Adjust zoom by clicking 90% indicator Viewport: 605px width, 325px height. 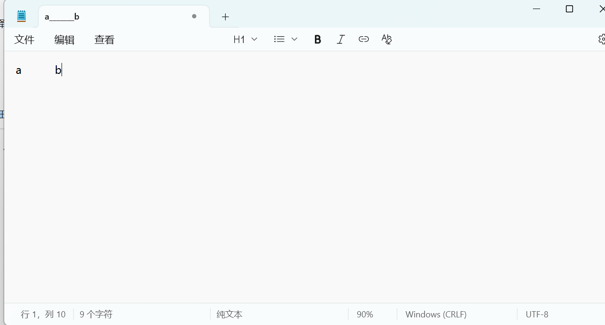pos(365,314)
